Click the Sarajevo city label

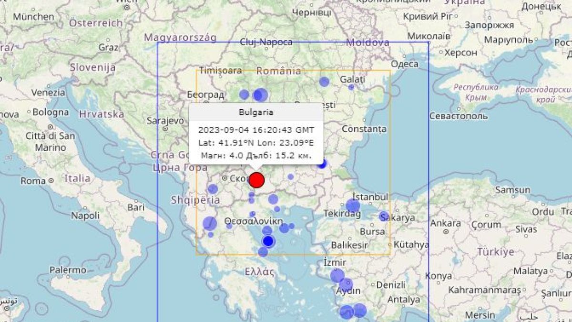165,121
